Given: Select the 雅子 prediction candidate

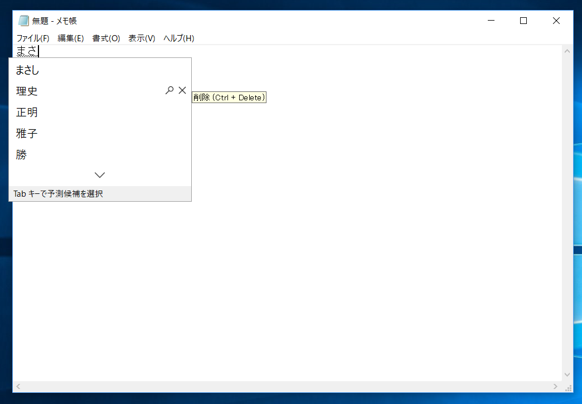Looking at the screenshot, I should tap(100, 133).
